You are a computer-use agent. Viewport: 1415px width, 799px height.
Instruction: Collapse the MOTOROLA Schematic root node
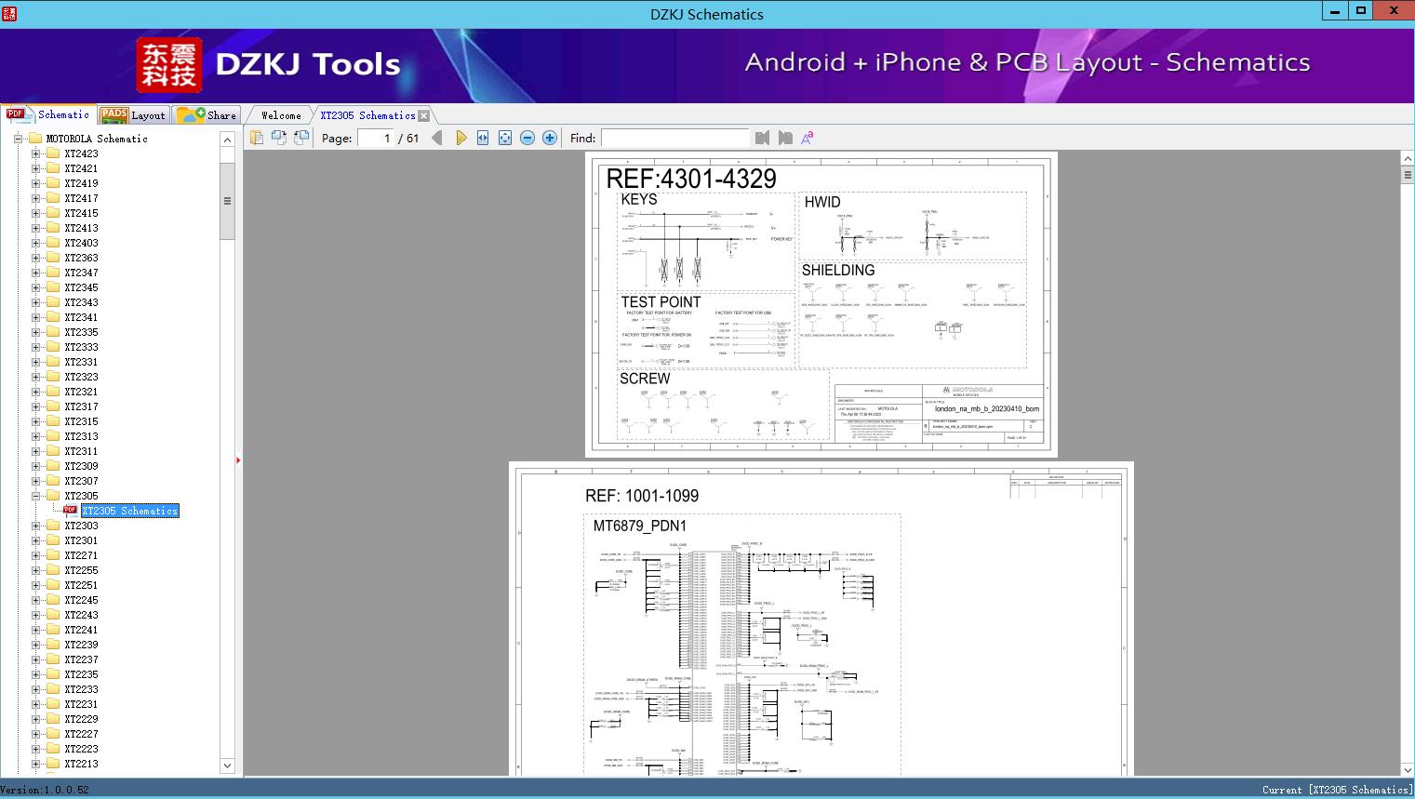[x=18, y=139]
